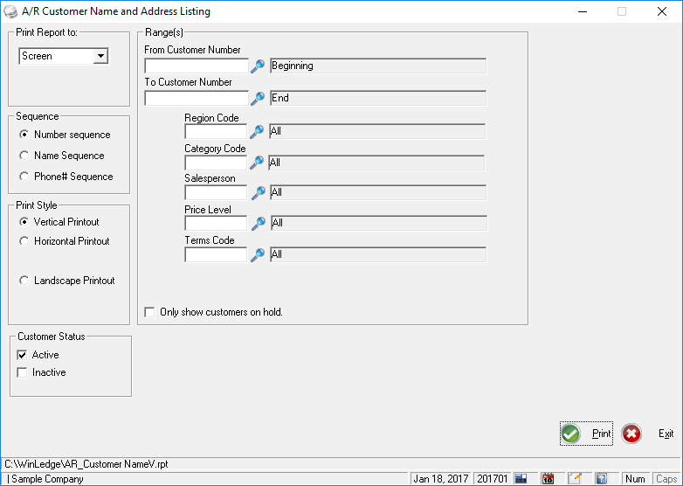Choose Phone# Sequence sorting option
Viewport: 683px width, 486px height.
tap(24, 177)
